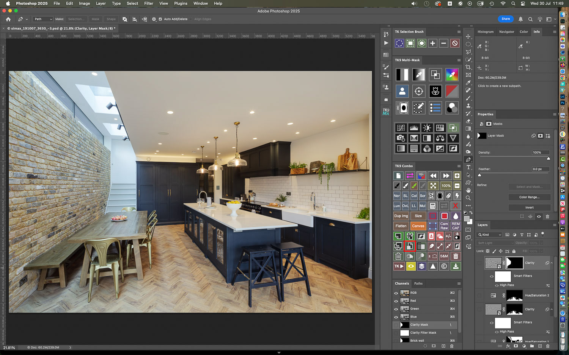The width and height of the screenshot is (569, 355).
Task: Toggle visibility of the Red channel
Action: click(x=396, y=301)
